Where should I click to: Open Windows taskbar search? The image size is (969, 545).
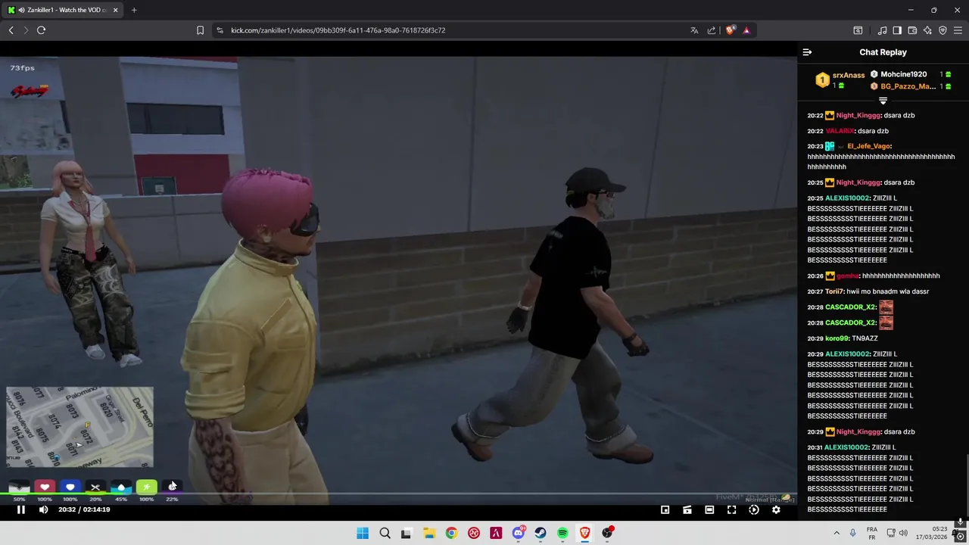click(x=385, y=533)
